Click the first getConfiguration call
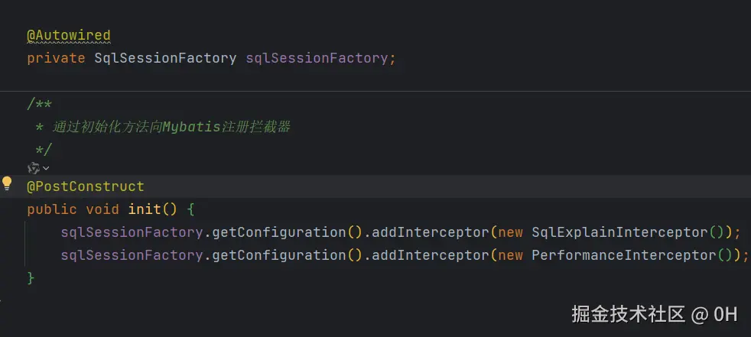The height and width of the screenshot is (337, 751). point(278,232)
